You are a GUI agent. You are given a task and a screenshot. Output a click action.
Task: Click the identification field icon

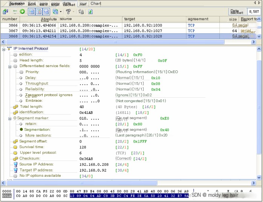coord(15,112)
